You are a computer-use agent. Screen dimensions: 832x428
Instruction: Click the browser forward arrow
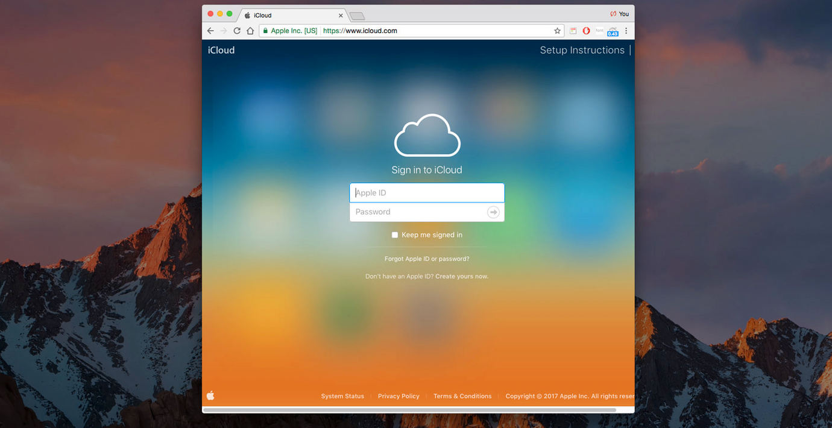224,31
